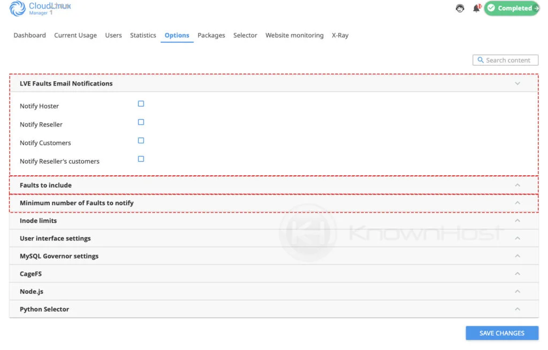Expand Minimum number of Faults to notify
The width and height of the screenshot is (548, 350).
tap(517, 203)
